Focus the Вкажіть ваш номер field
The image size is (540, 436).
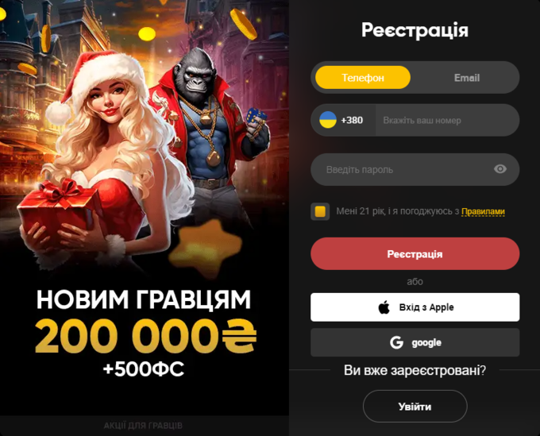pyautogui.click(x=447, y=120)
